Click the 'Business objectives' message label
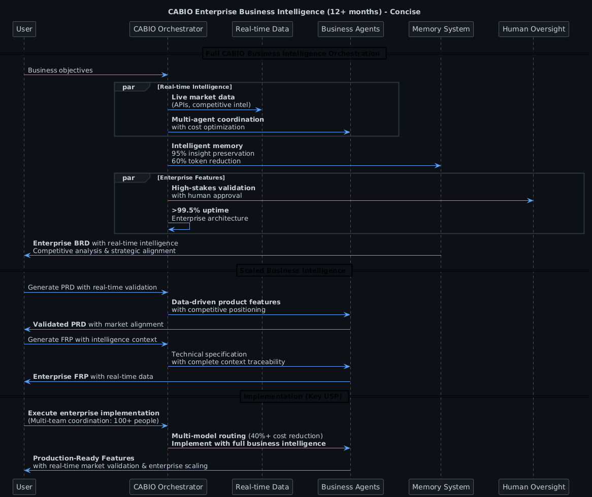The width and height of the screenshot is (592, 497). [x=60, y=70]
